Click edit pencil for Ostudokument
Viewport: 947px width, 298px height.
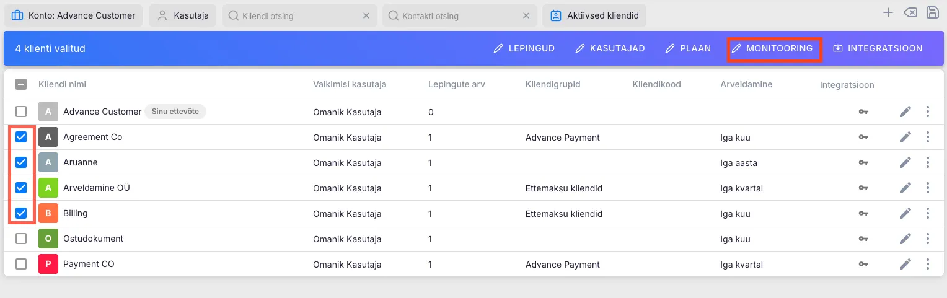click(905, 239)
